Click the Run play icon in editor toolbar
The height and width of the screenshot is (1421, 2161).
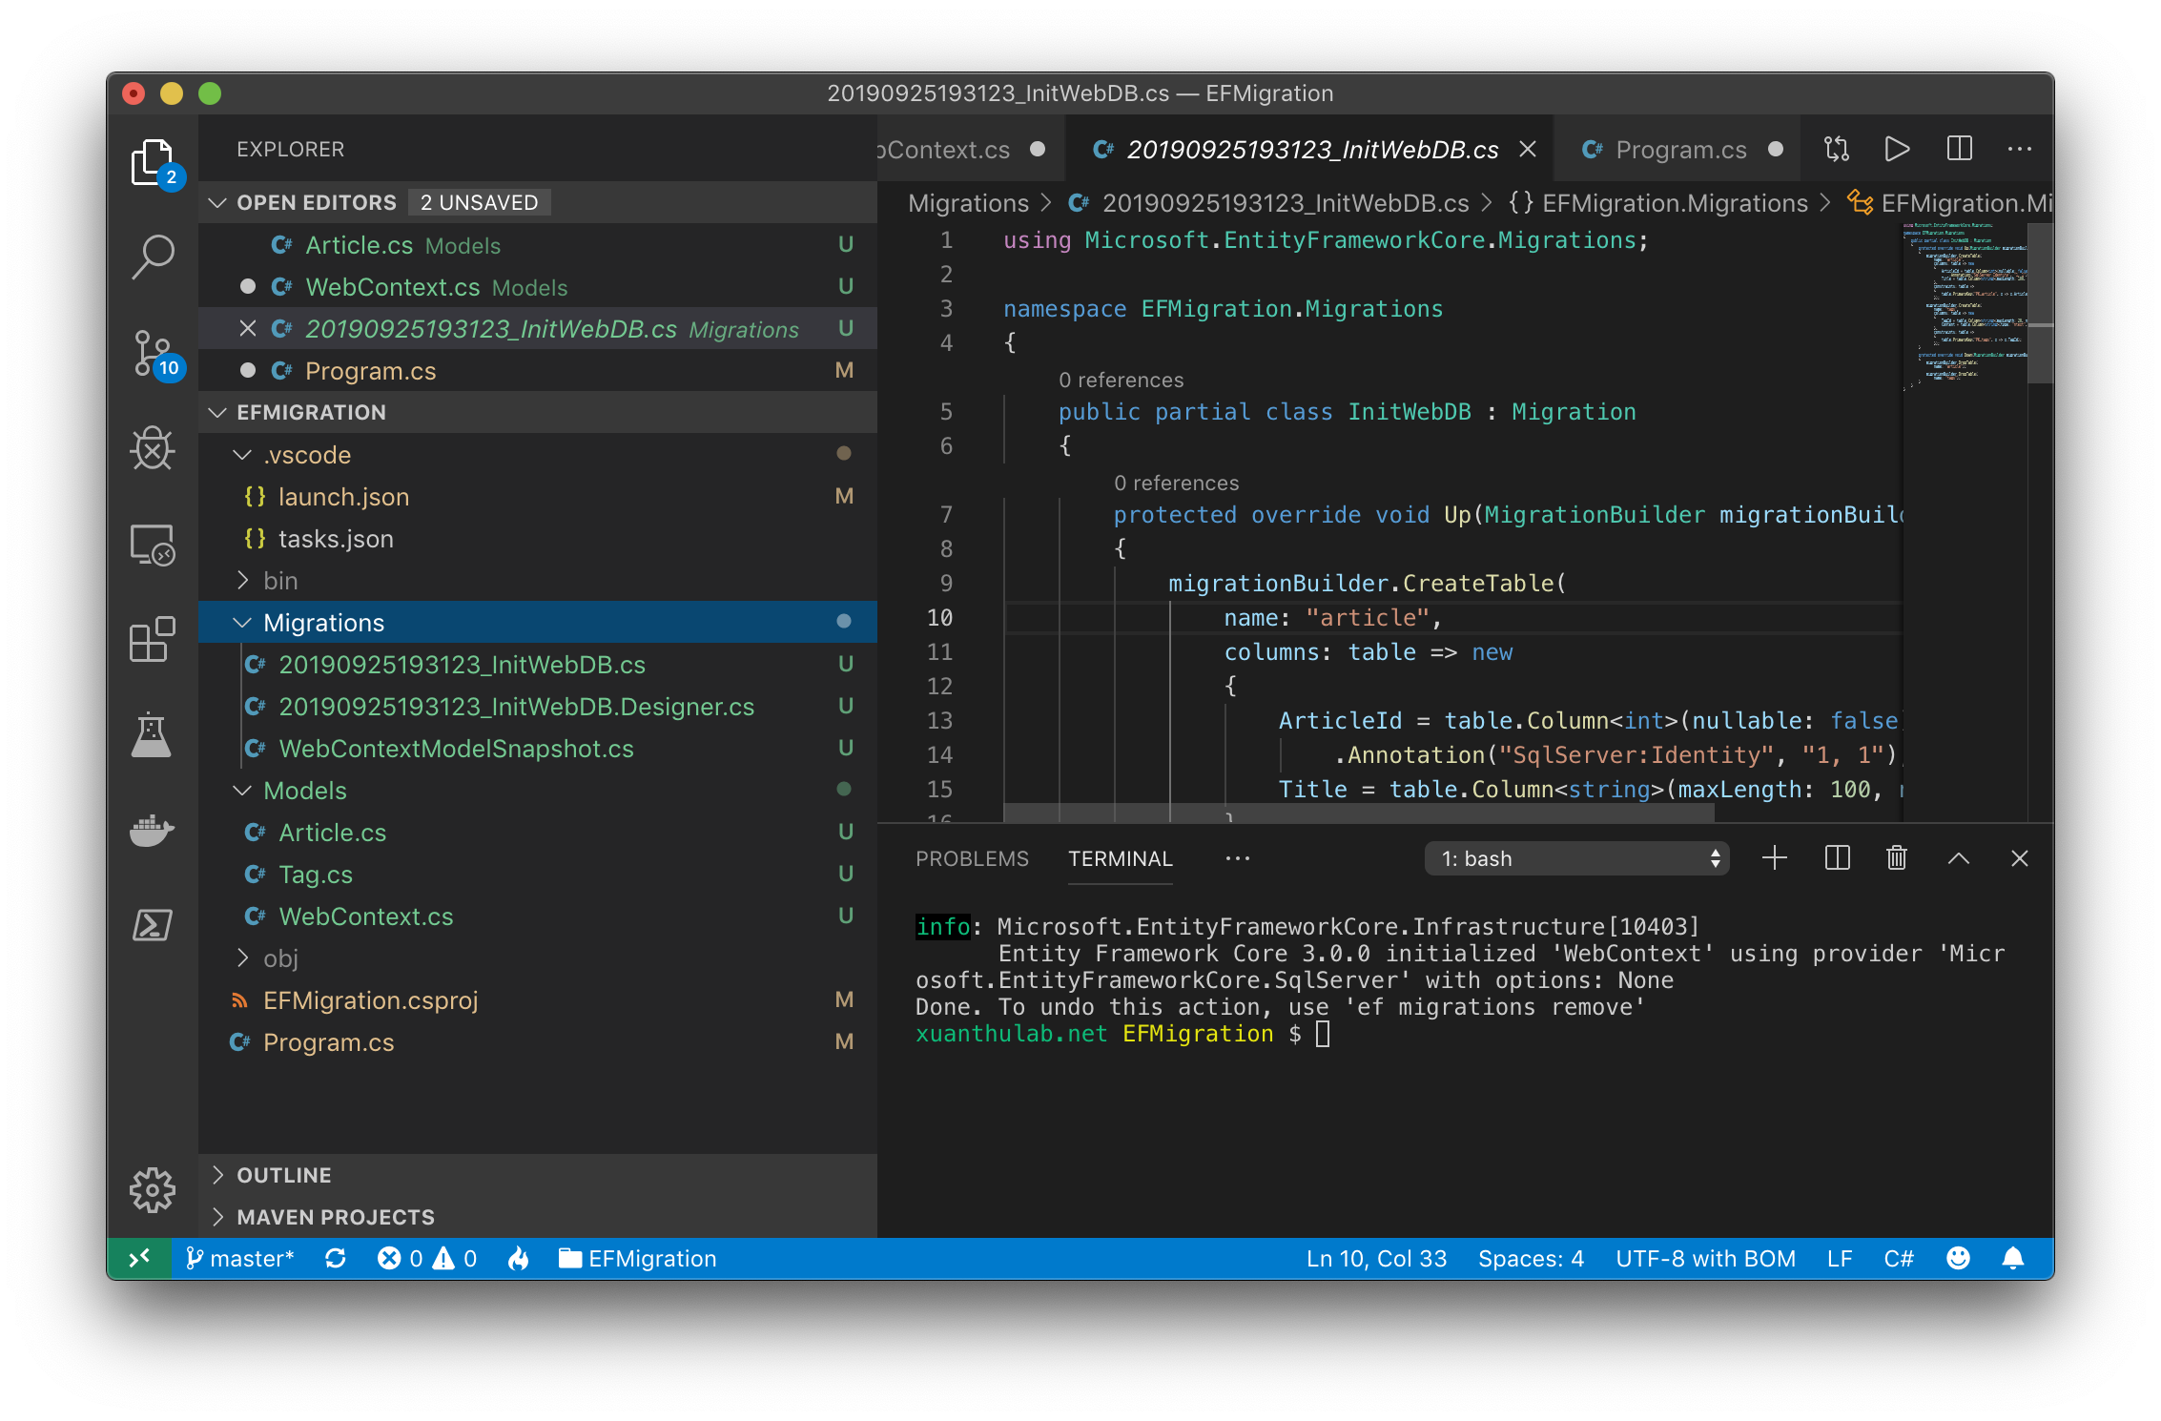click(1897, 150)
